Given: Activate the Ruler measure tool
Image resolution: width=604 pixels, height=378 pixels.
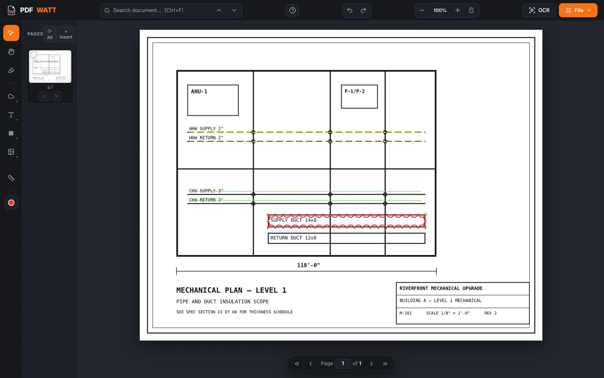Looking at the screenshot, I should [11, 178].
